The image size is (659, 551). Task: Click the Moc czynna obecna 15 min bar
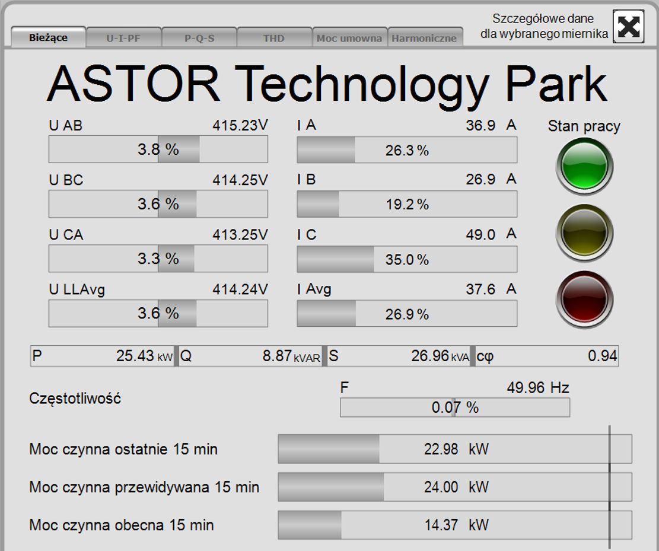pyautogui.click(x=454, y=525)
